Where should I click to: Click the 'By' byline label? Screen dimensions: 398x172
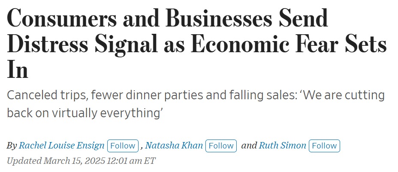[x=12, y=145]
